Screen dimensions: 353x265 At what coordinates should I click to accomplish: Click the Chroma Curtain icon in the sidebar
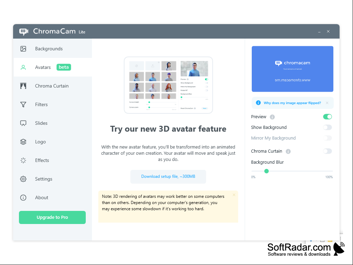click(23, 86)
